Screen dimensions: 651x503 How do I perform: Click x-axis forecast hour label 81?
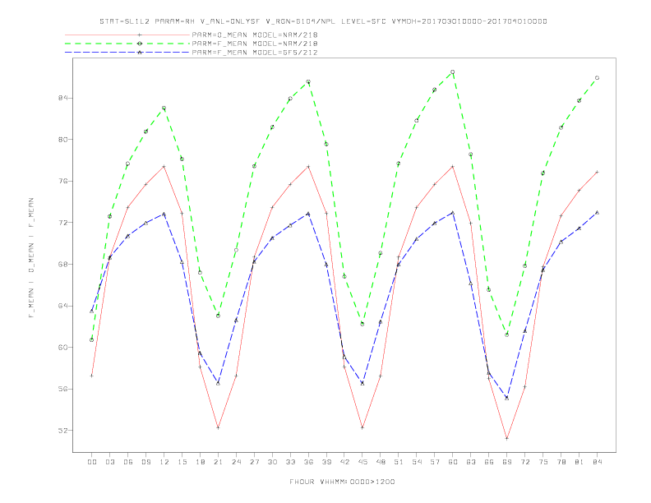tap(579, 462)
